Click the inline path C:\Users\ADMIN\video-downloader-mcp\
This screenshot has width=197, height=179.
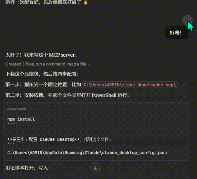click(130, 85)
